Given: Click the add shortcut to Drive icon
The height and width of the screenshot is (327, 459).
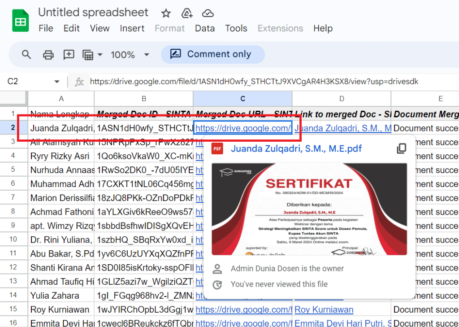Looking at the screenshot, I should coord(187,13).
